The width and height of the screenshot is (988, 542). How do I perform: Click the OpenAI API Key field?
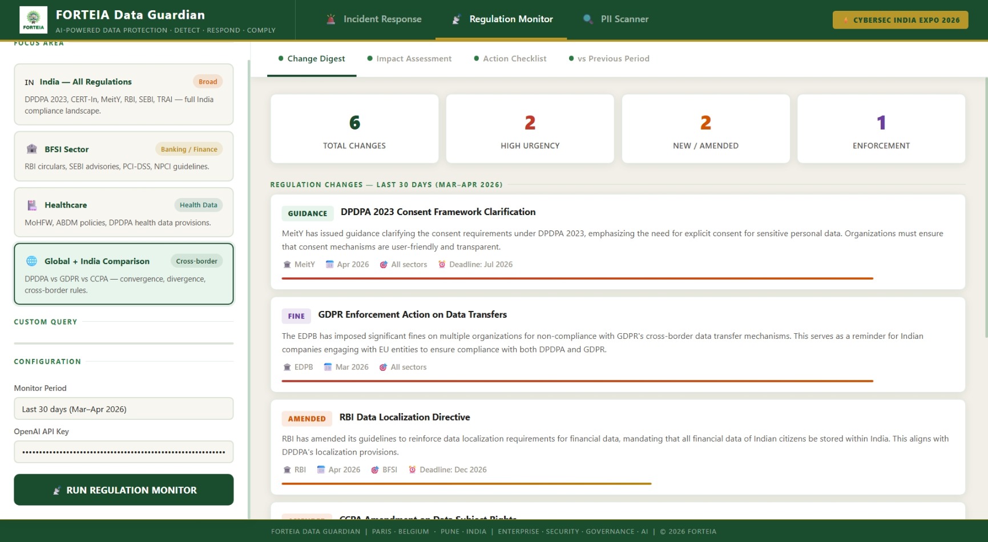123,452
